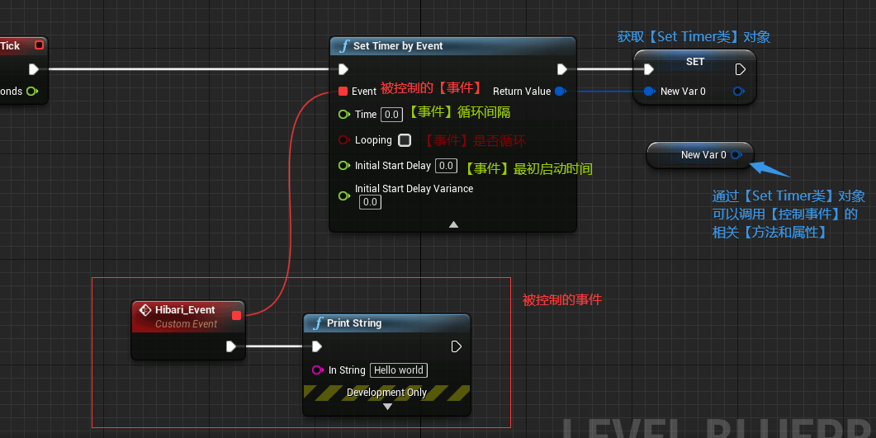Edit the Initial Start Delay value field
Screen dimensions: 876x438
coord(447,166)
